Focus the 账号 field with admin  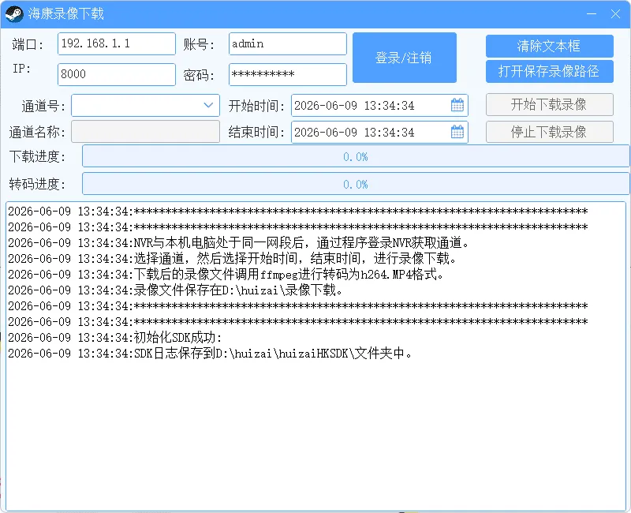tap(287, 43)
